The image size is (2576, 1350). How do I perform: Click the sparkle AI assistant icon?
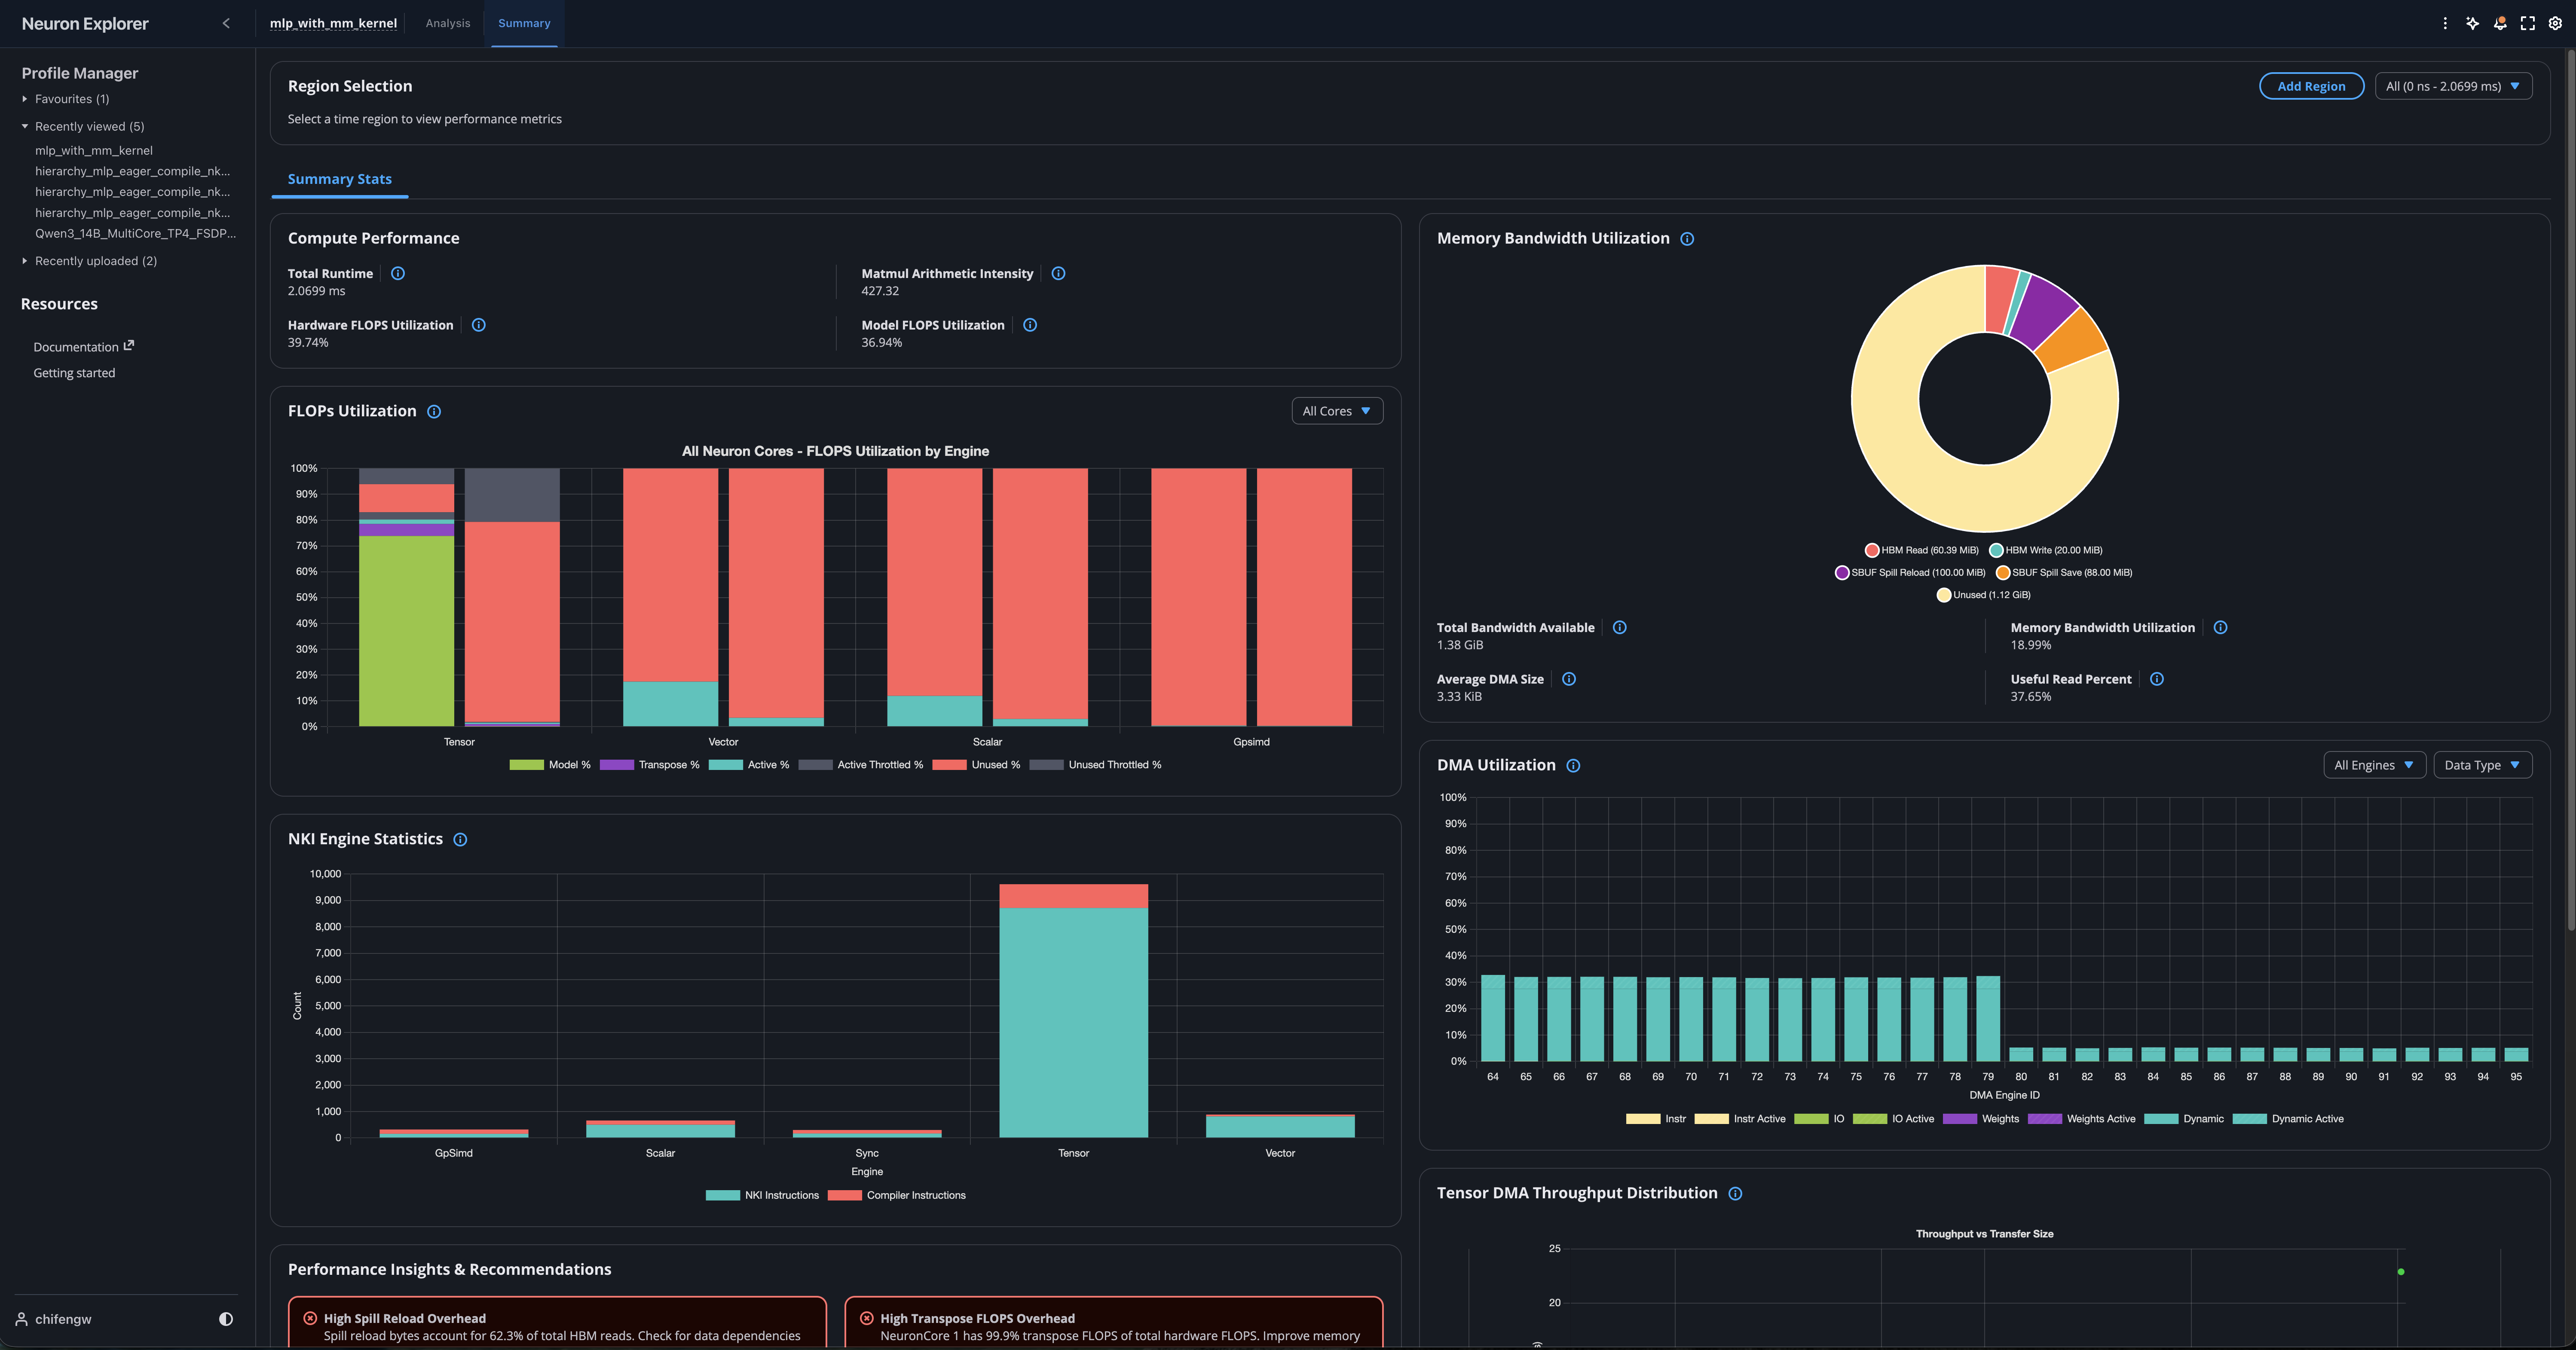pos(2472,23)
